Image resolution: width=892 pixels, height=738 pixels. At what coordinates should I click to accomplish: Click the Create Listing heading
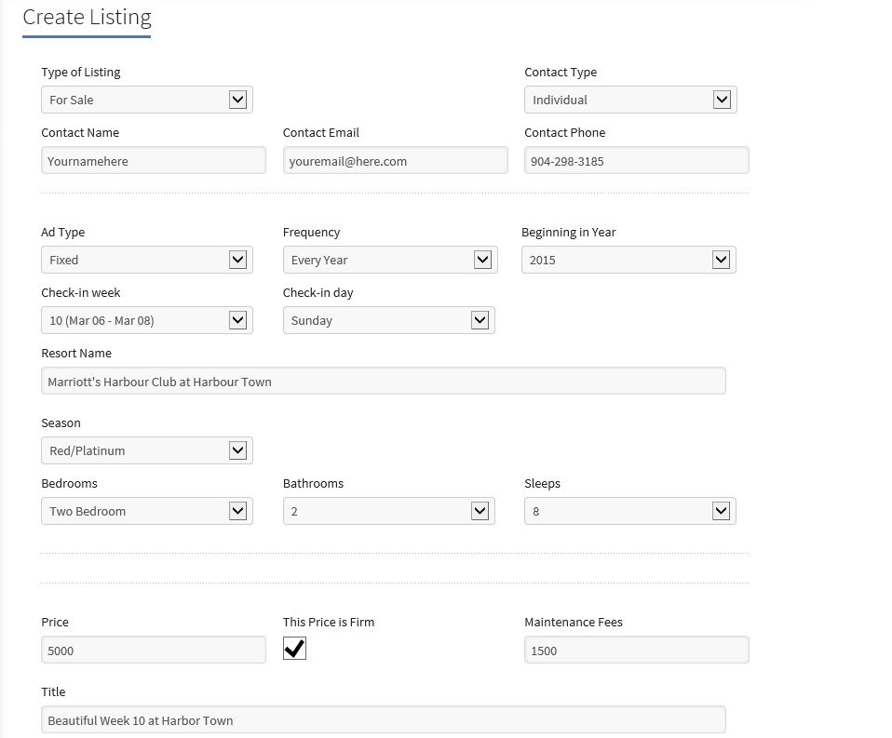87,18
